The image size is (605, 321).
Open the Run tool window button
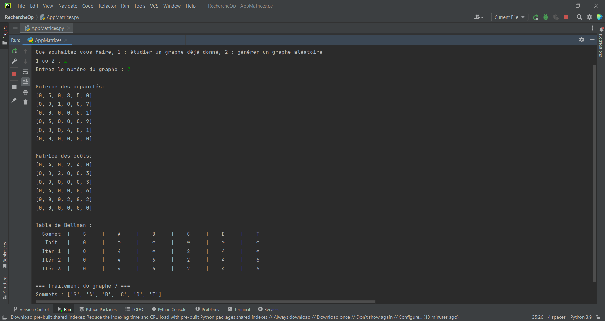pyautogui.click(x=64, y=309)
